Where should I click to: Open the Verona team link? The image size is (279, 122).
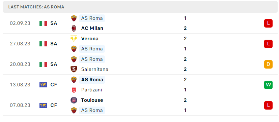click(x=90, y=39)
